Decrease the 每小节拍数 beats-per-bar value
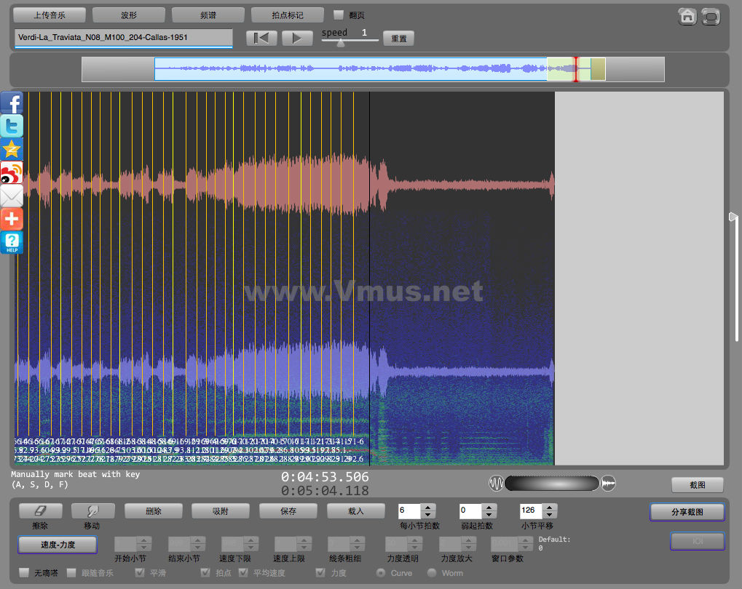742x589 pixels. [x=427, y=515]
